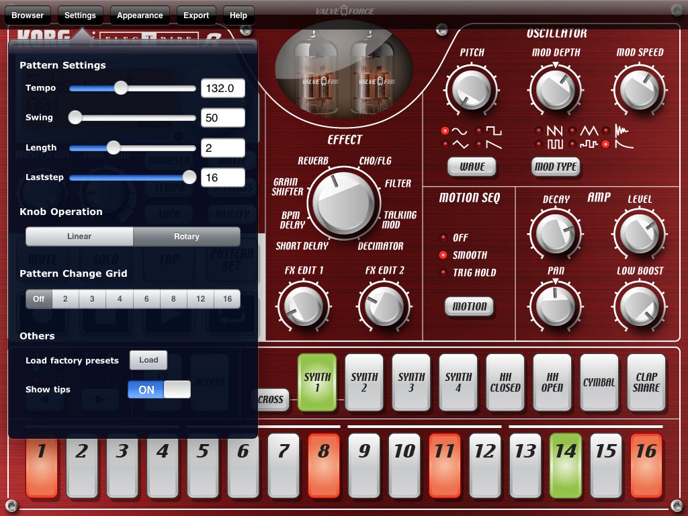
Task: Select the Synth 1 part
Action: pyautogui.click(x=317, y=382)
